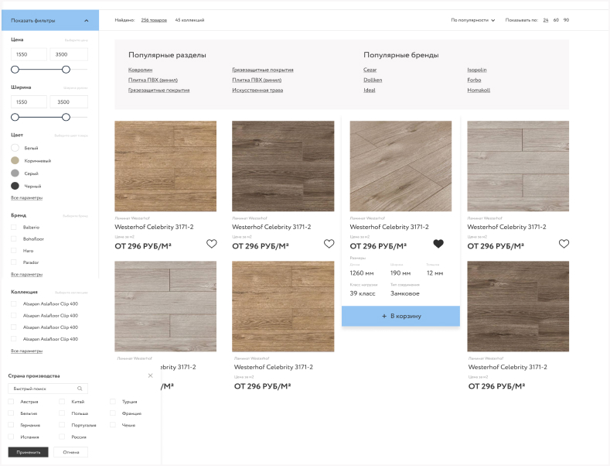
Task: Check the Турция country checkbox
Action: tap(113, 402)
